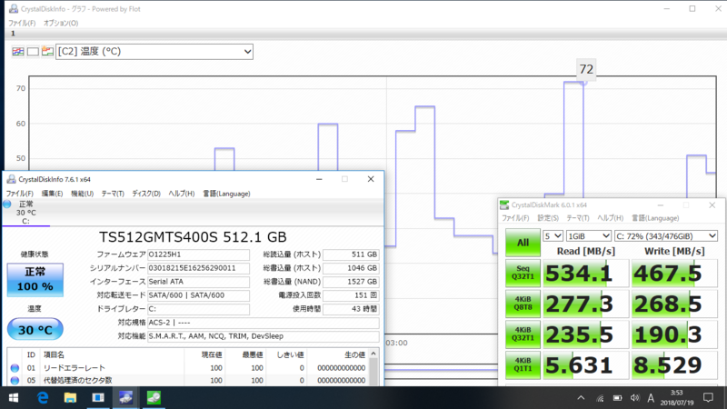727x409 pixels.
Task: Show hidden tray icons chevron
Action: (x=581, y=398)
